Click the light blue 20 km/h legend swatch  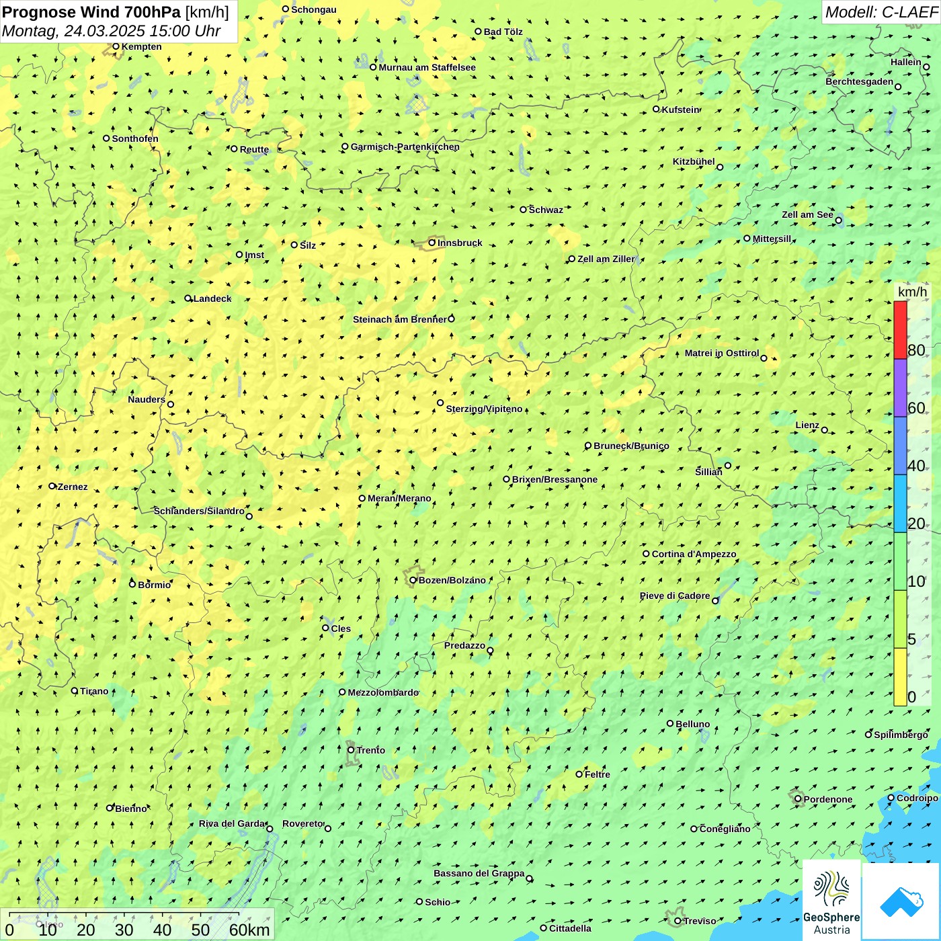tap(900, 504)
